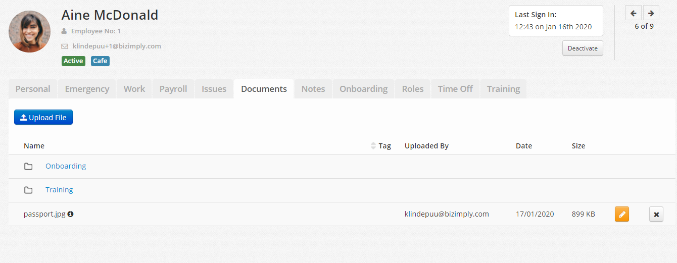Click the info icon next to passport.jpg
This screenshot has height=263, width=677.
click(x=70, y=214)
